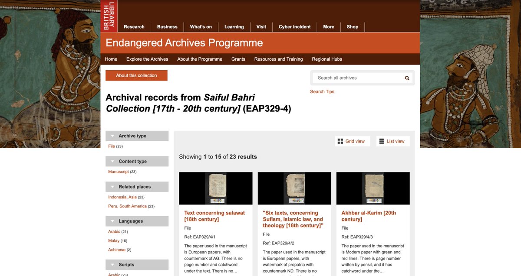521x276 pixels.
Task: Open the Akhbar al-Karim thumbnail
Action: pos(373,188)
